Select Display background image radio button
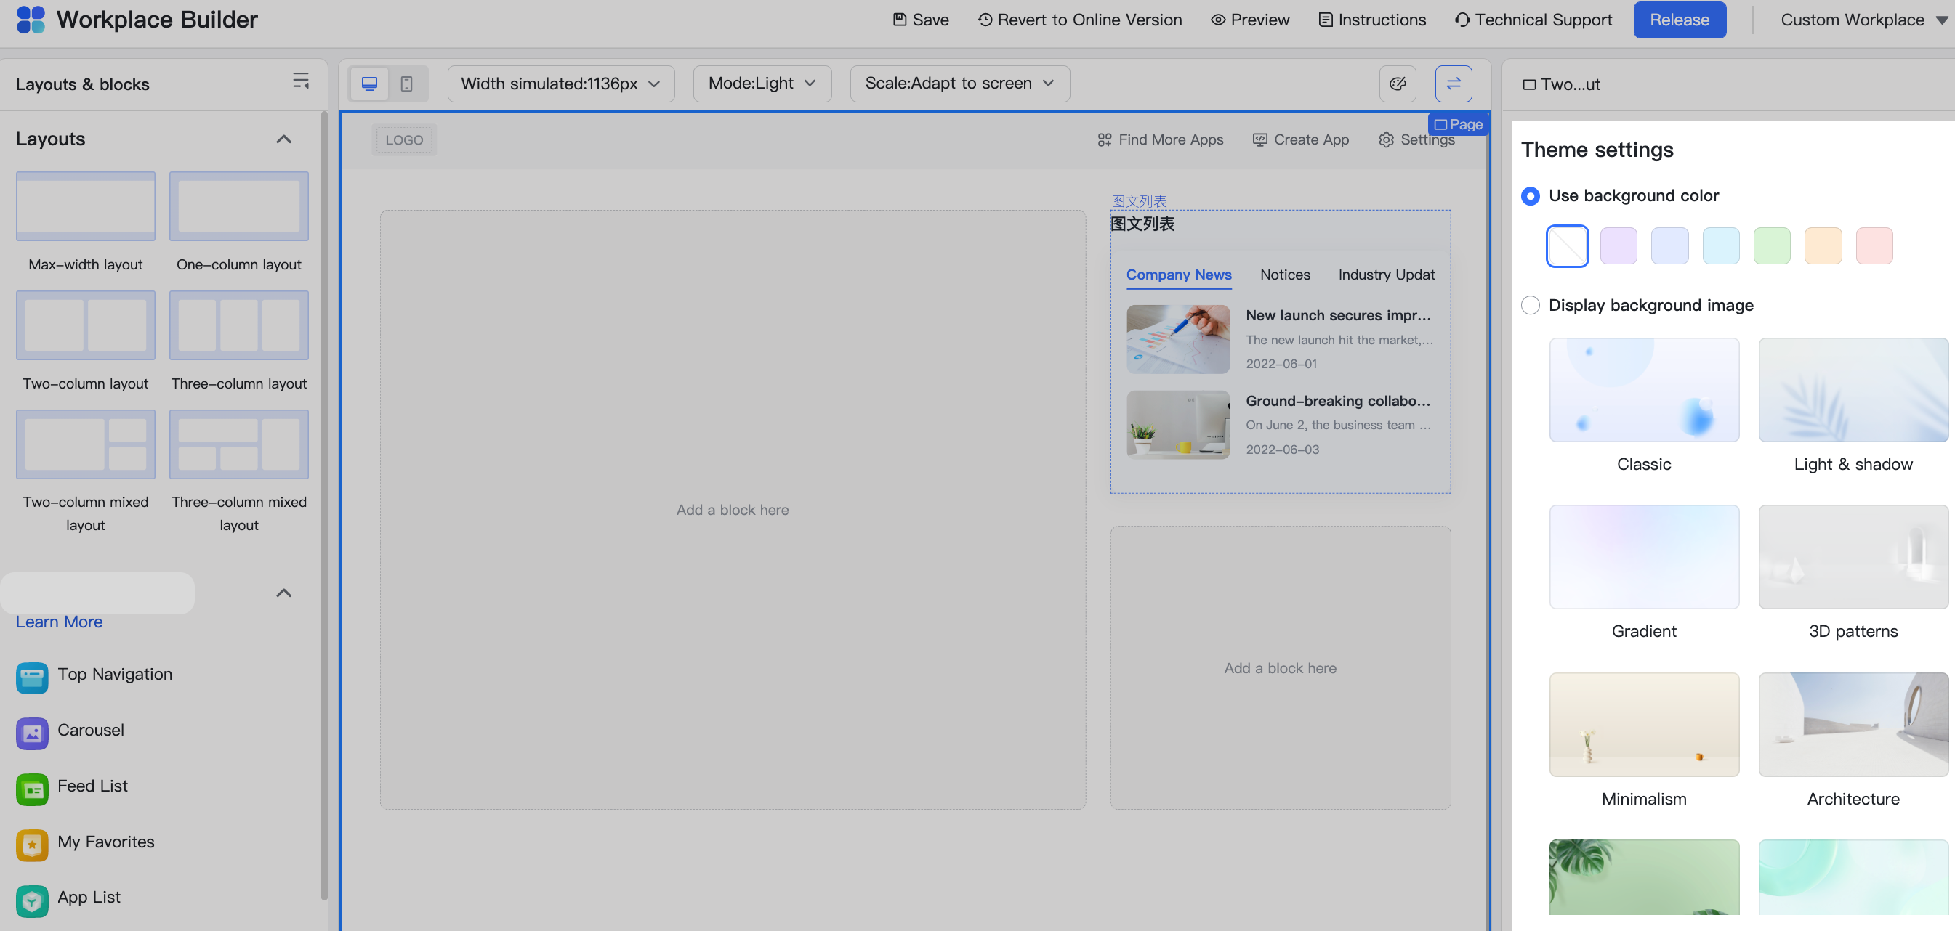Viewport: 1955px width, 931px height. (x=1530, y=305)
